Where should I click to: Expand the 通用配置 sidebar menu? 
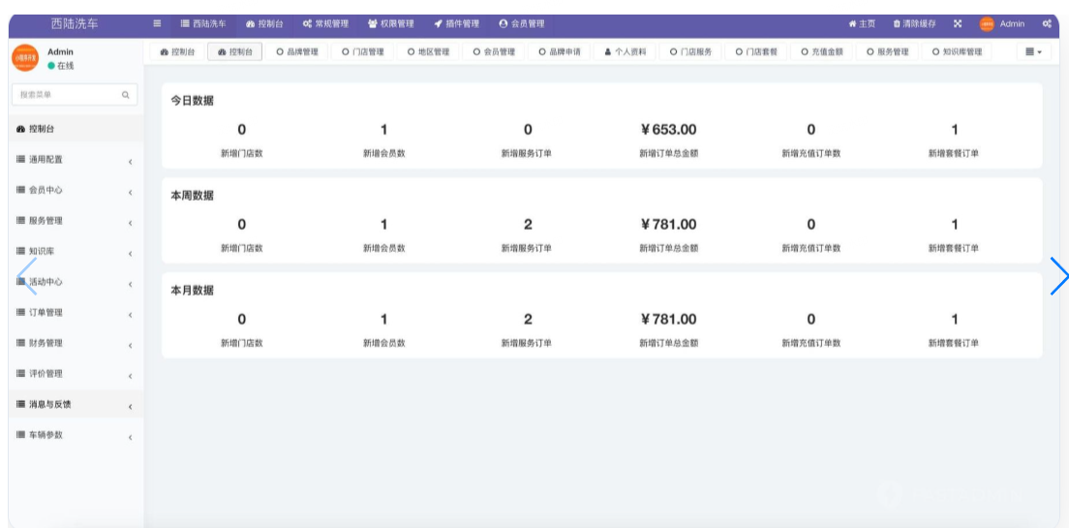[x=73, y=160]
